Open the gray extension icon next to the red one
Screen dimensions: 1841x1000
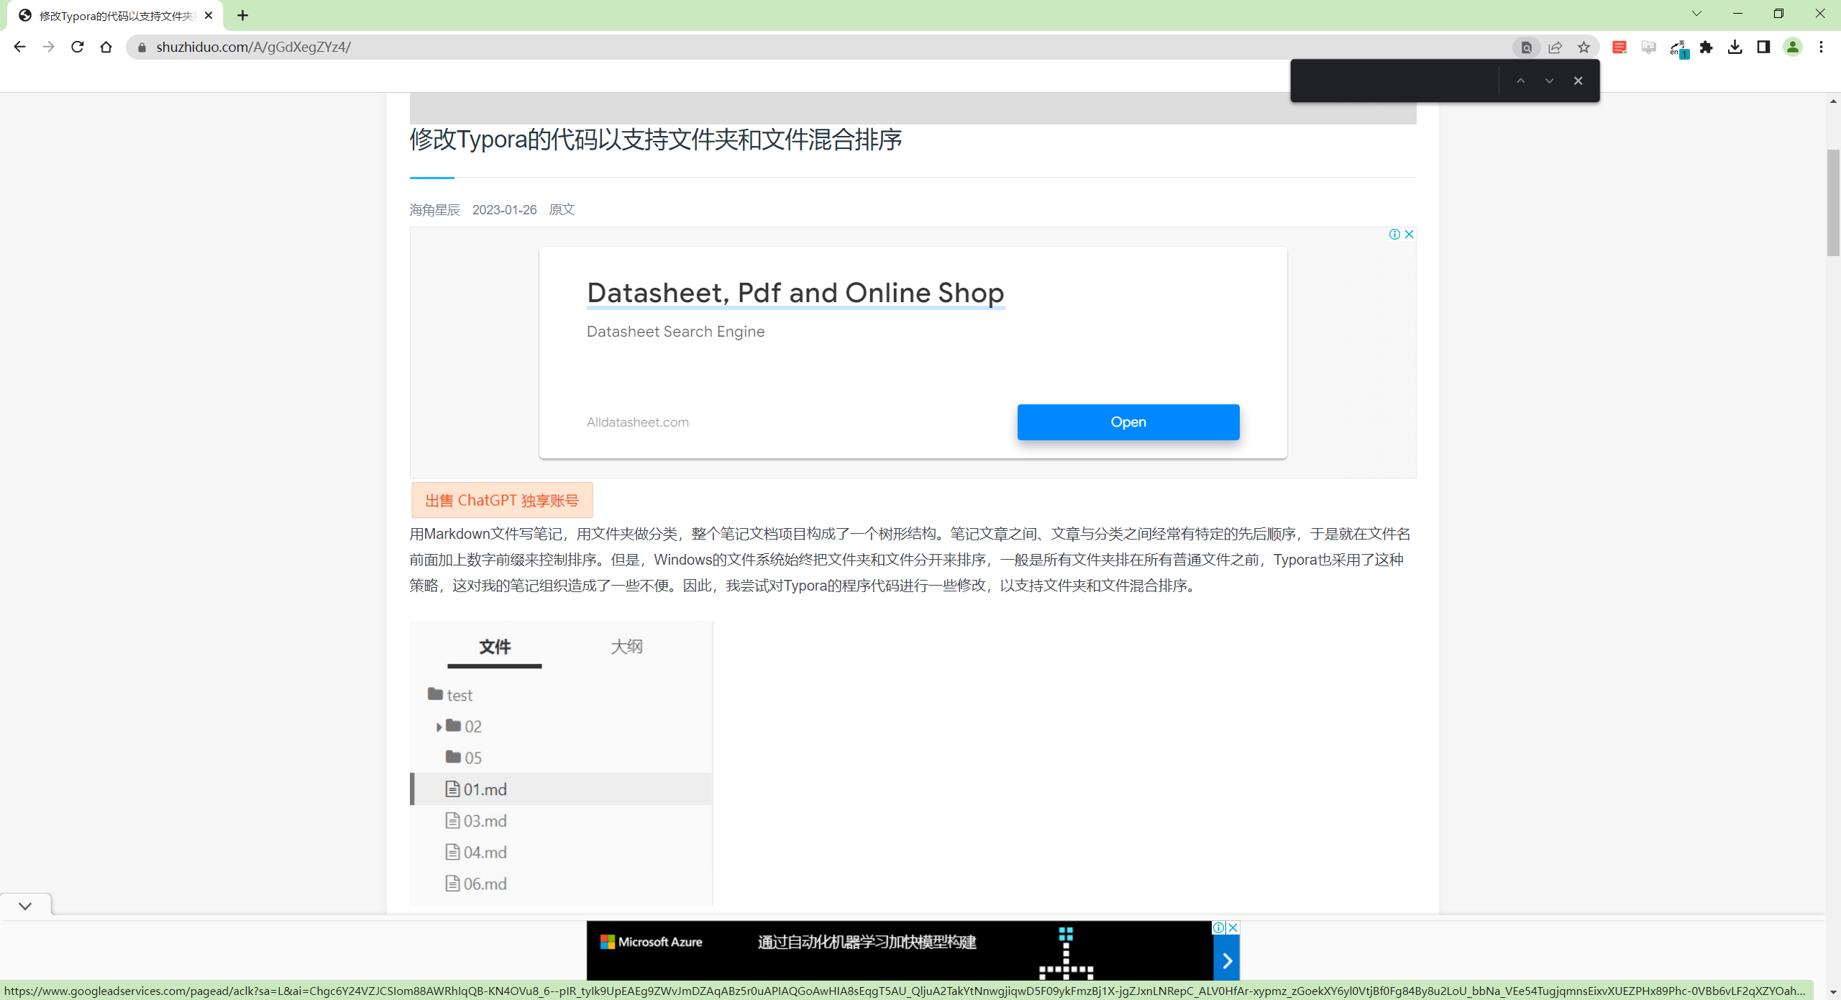1649,47
